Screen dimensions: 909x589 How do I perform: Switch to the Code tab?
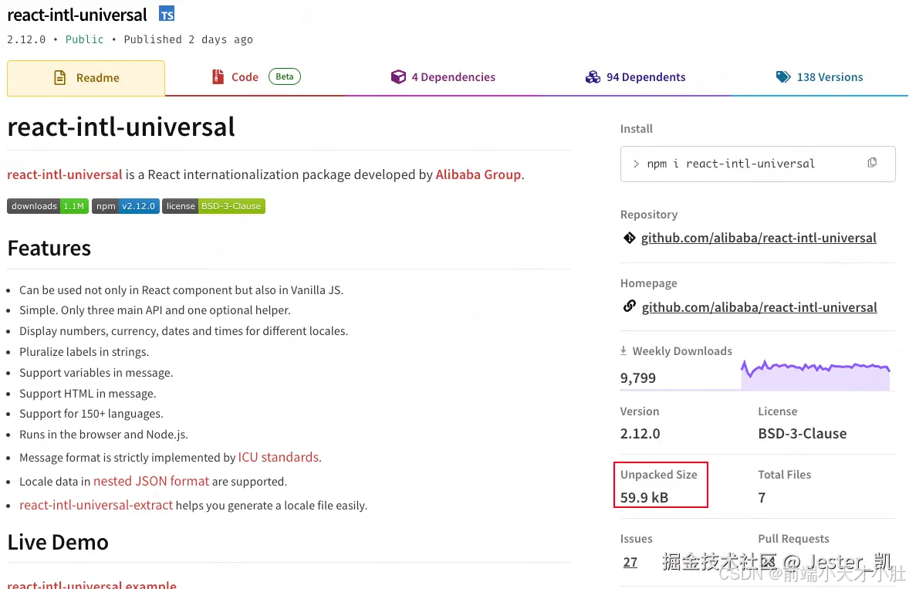tap(245, 76)
